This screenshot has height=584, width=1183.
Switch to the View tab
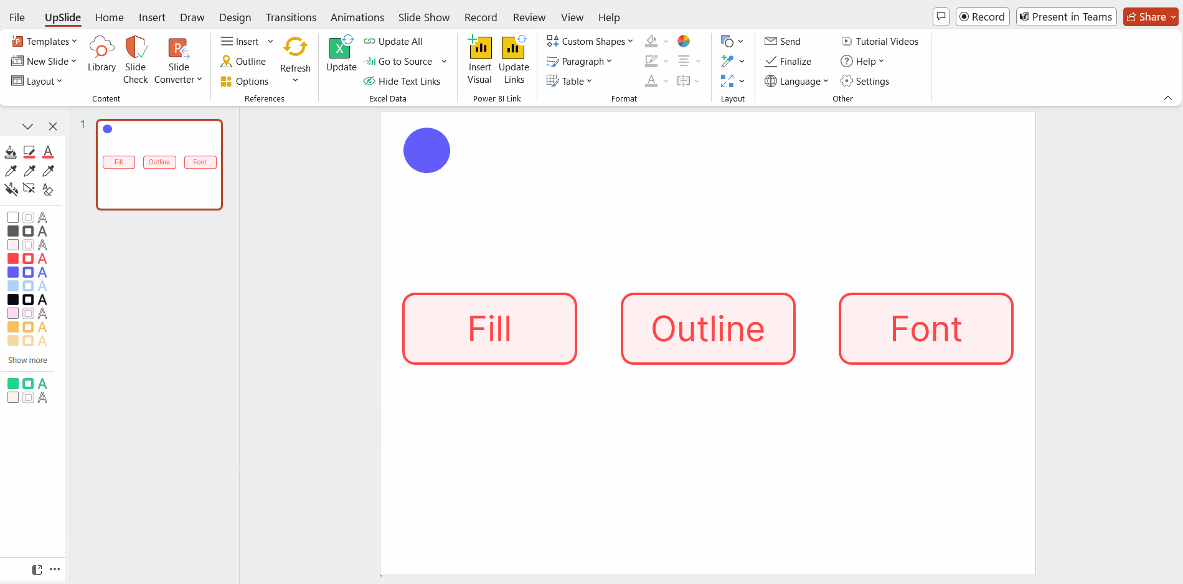(x=572, y=17)
